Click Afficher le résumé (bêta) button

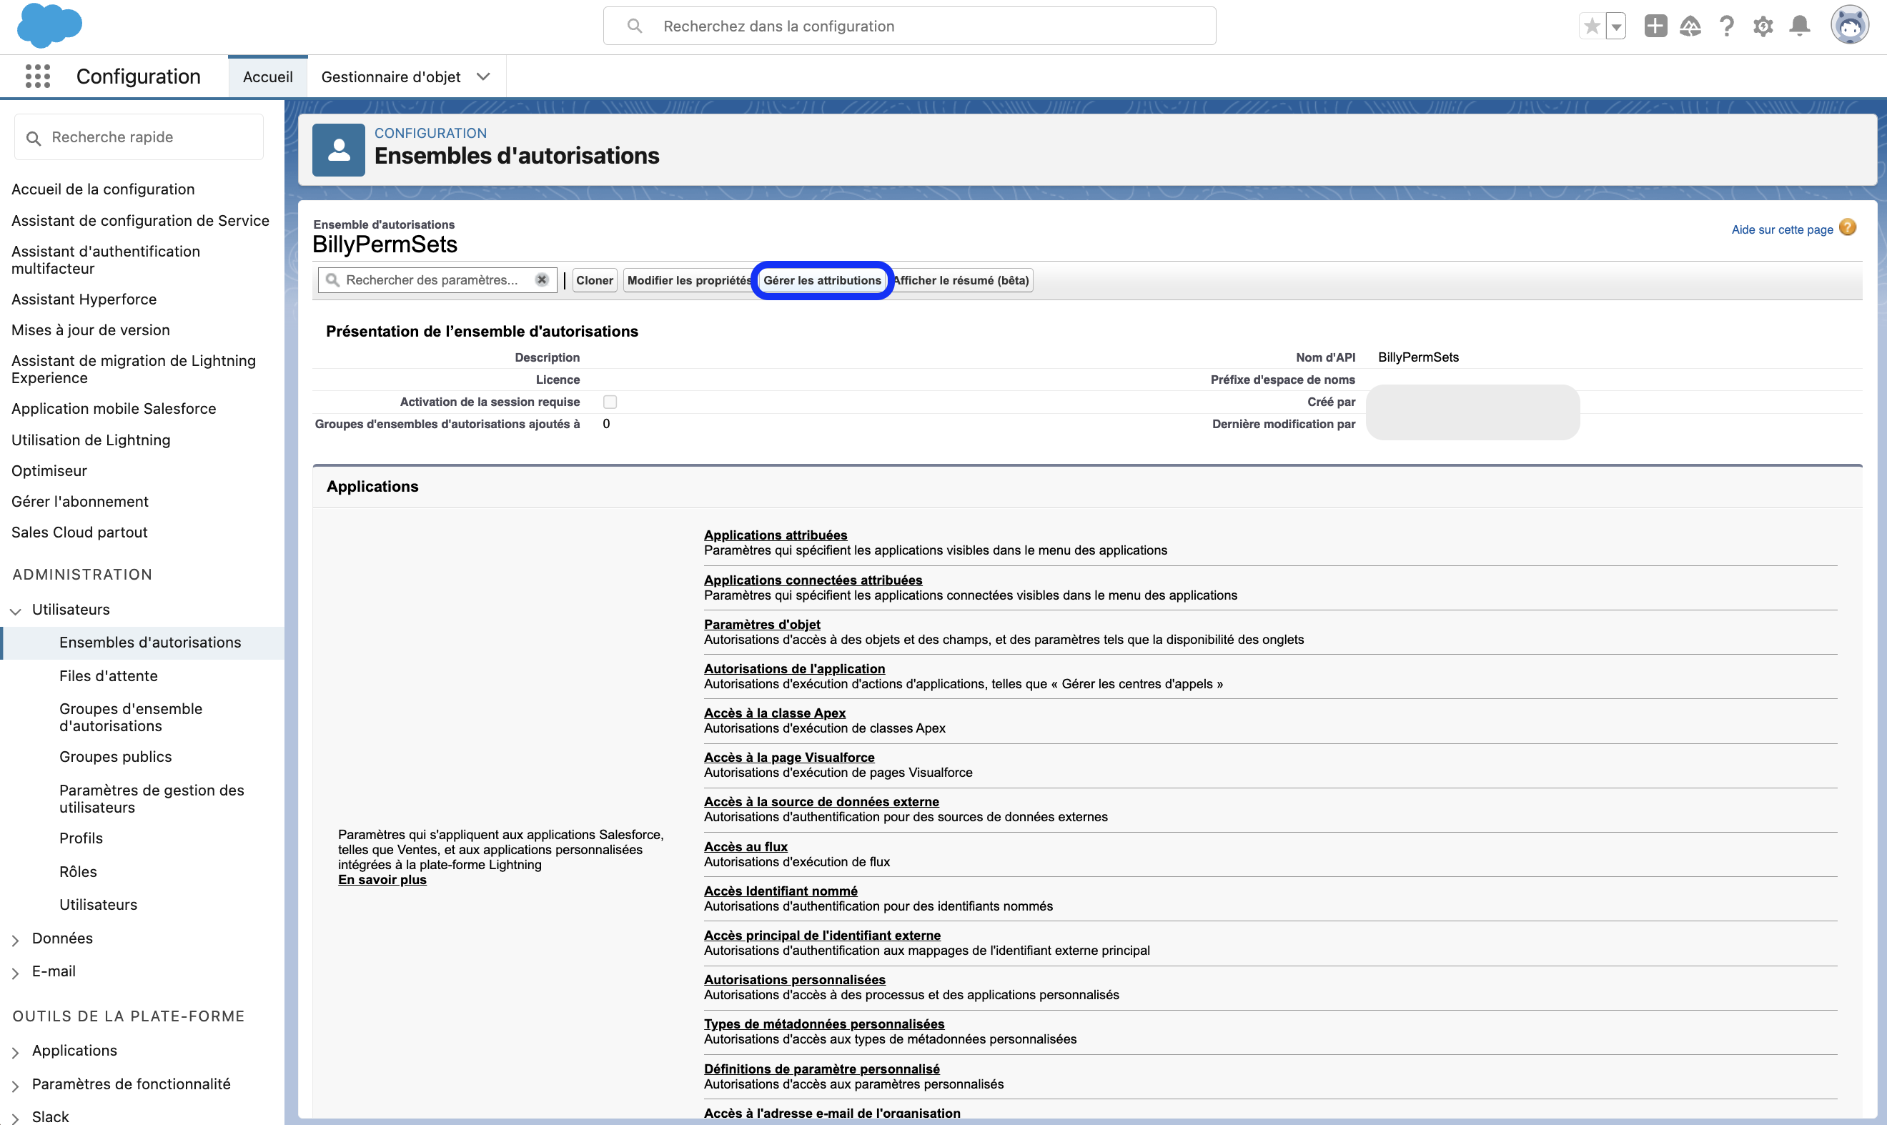point(961,280)
